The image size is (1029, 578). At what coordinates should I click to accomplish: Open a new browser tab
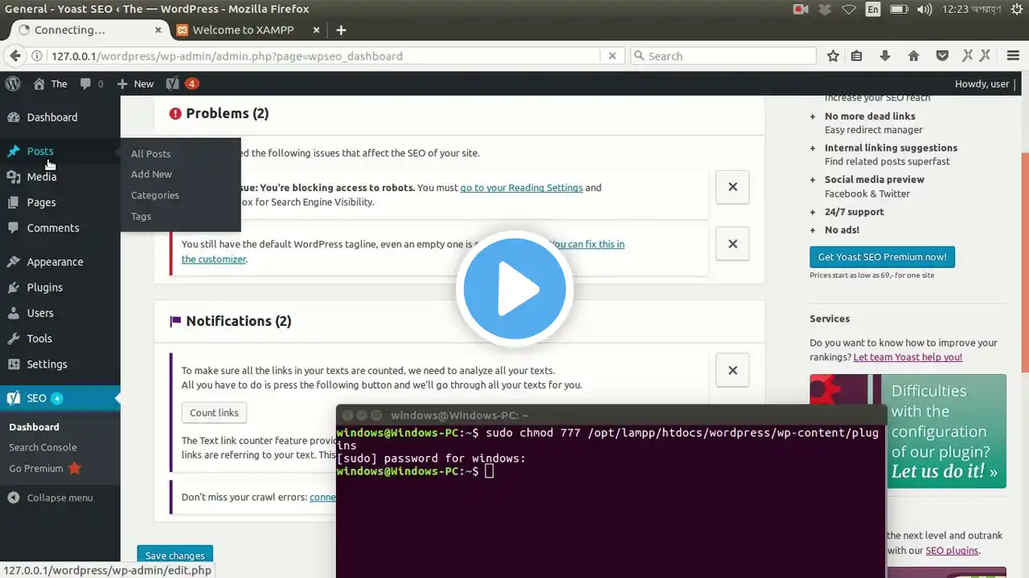[x=341, y=30]
